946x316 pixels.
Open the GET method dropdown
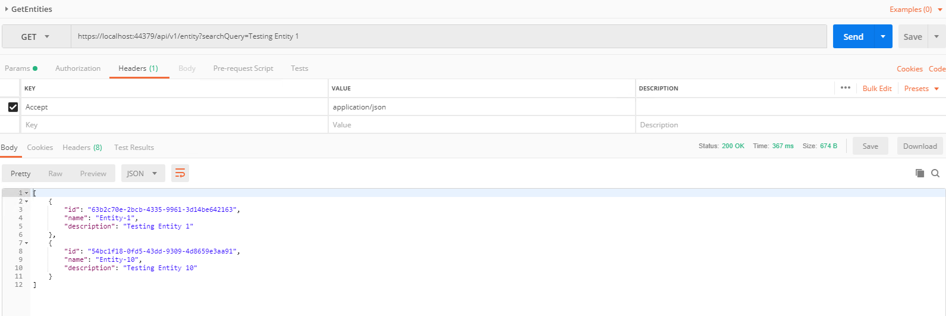[36, 37]
